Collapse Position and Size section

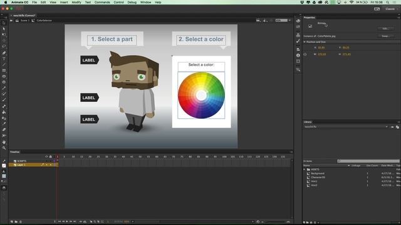[305, 42]
